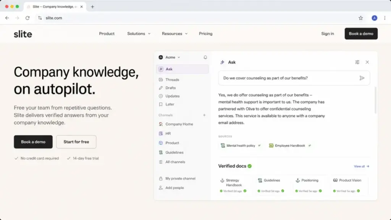Click the Positioning anchor icon
391x220 pixels.
(x=297, y=180)
